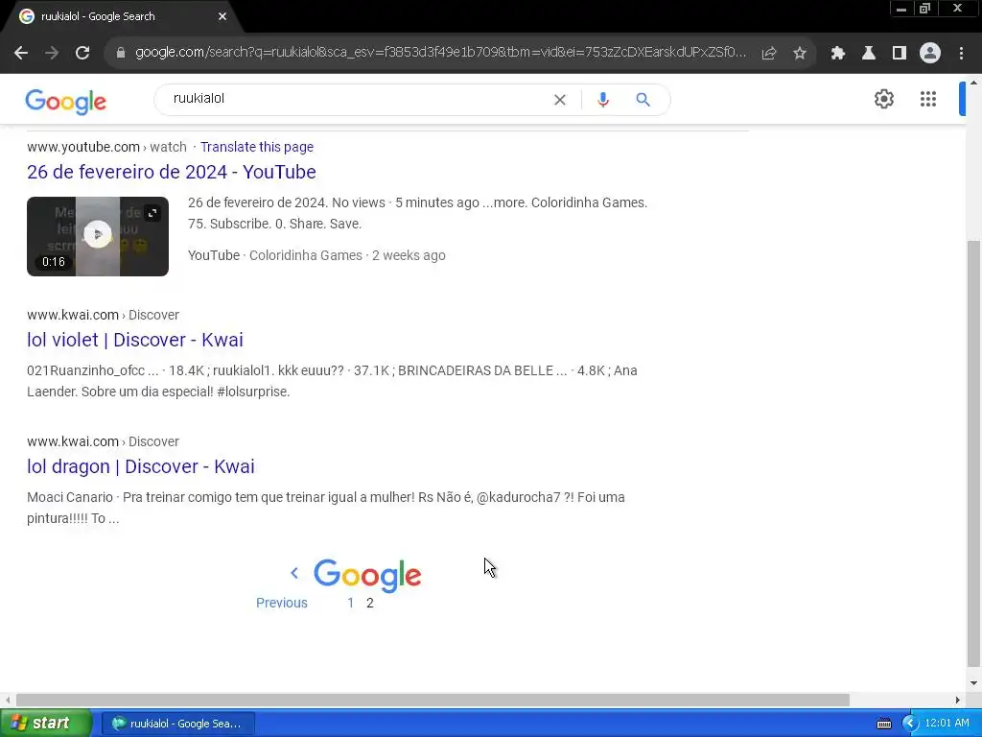Click the scrollbar up arrow
The image size is (982, 737).
pos(973,83)
